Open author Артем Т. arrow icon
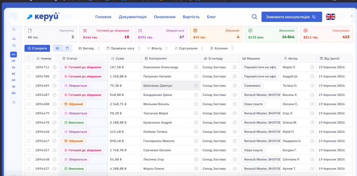Image resolution: width=357 pixels, height=176 pixels. pos(312,169)
